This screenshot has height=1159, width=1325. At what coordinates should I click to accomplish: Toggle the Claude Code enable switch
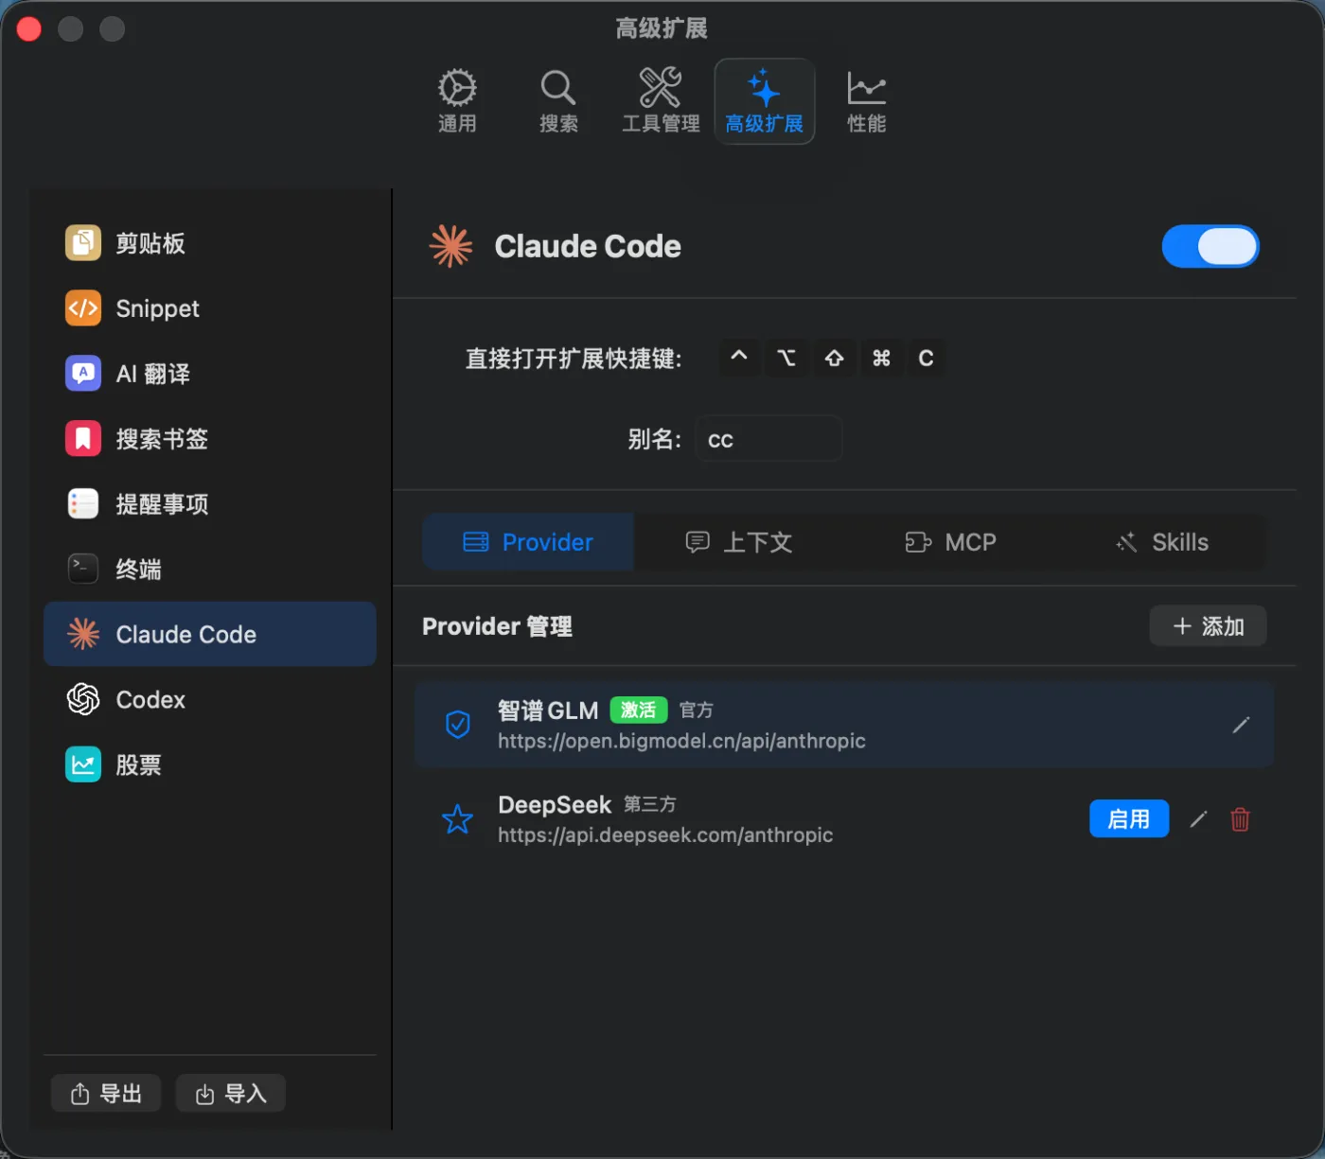[x=1210, y=247]
